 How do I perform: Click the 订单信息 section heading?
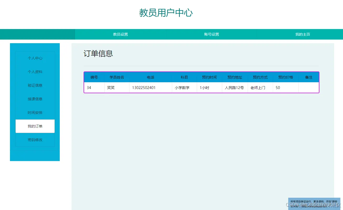98,54
